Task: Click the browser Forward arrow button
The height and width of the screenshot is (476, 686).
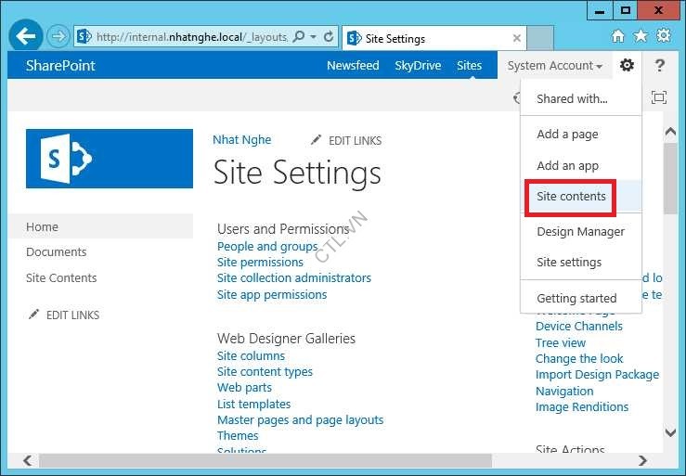Action: pyautogui.click(x=58, y=36)
